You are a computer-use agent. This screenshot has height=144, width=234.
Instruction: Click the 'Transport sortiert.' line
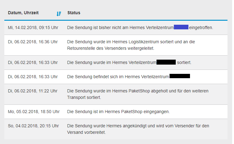[x=84, y=97]
